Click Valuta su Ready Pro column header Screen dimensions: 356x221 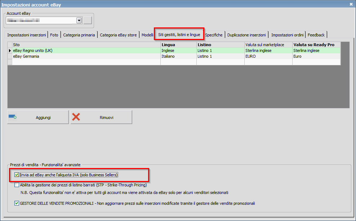[x=316, y=45]
